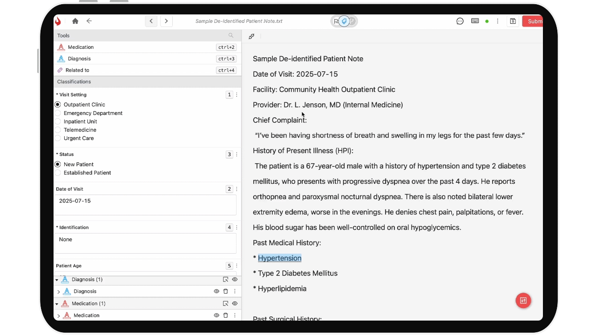Collapse the Diagnosis (1) group
This screenshot has height=335, width=596.
pos(57,280)
